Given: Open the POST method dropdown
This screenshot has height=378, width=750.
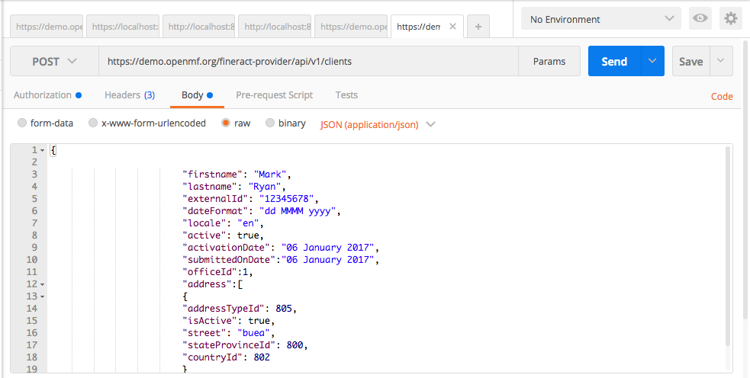Looking at the screenshot, I should [x=54, y=62].
